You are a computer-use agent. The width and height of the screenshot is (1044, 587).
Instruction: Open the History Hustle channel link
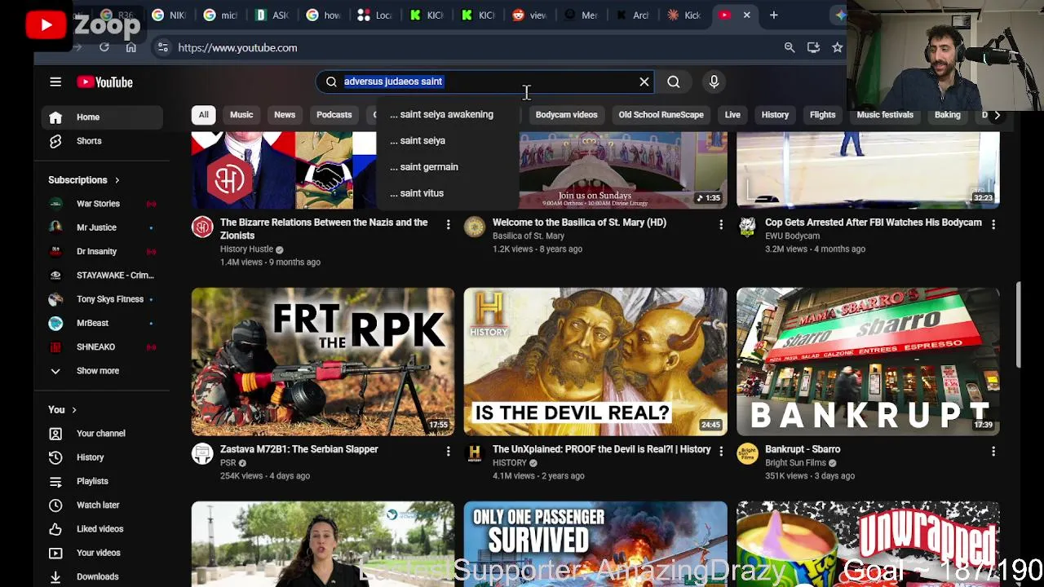[x=246, y=249]
